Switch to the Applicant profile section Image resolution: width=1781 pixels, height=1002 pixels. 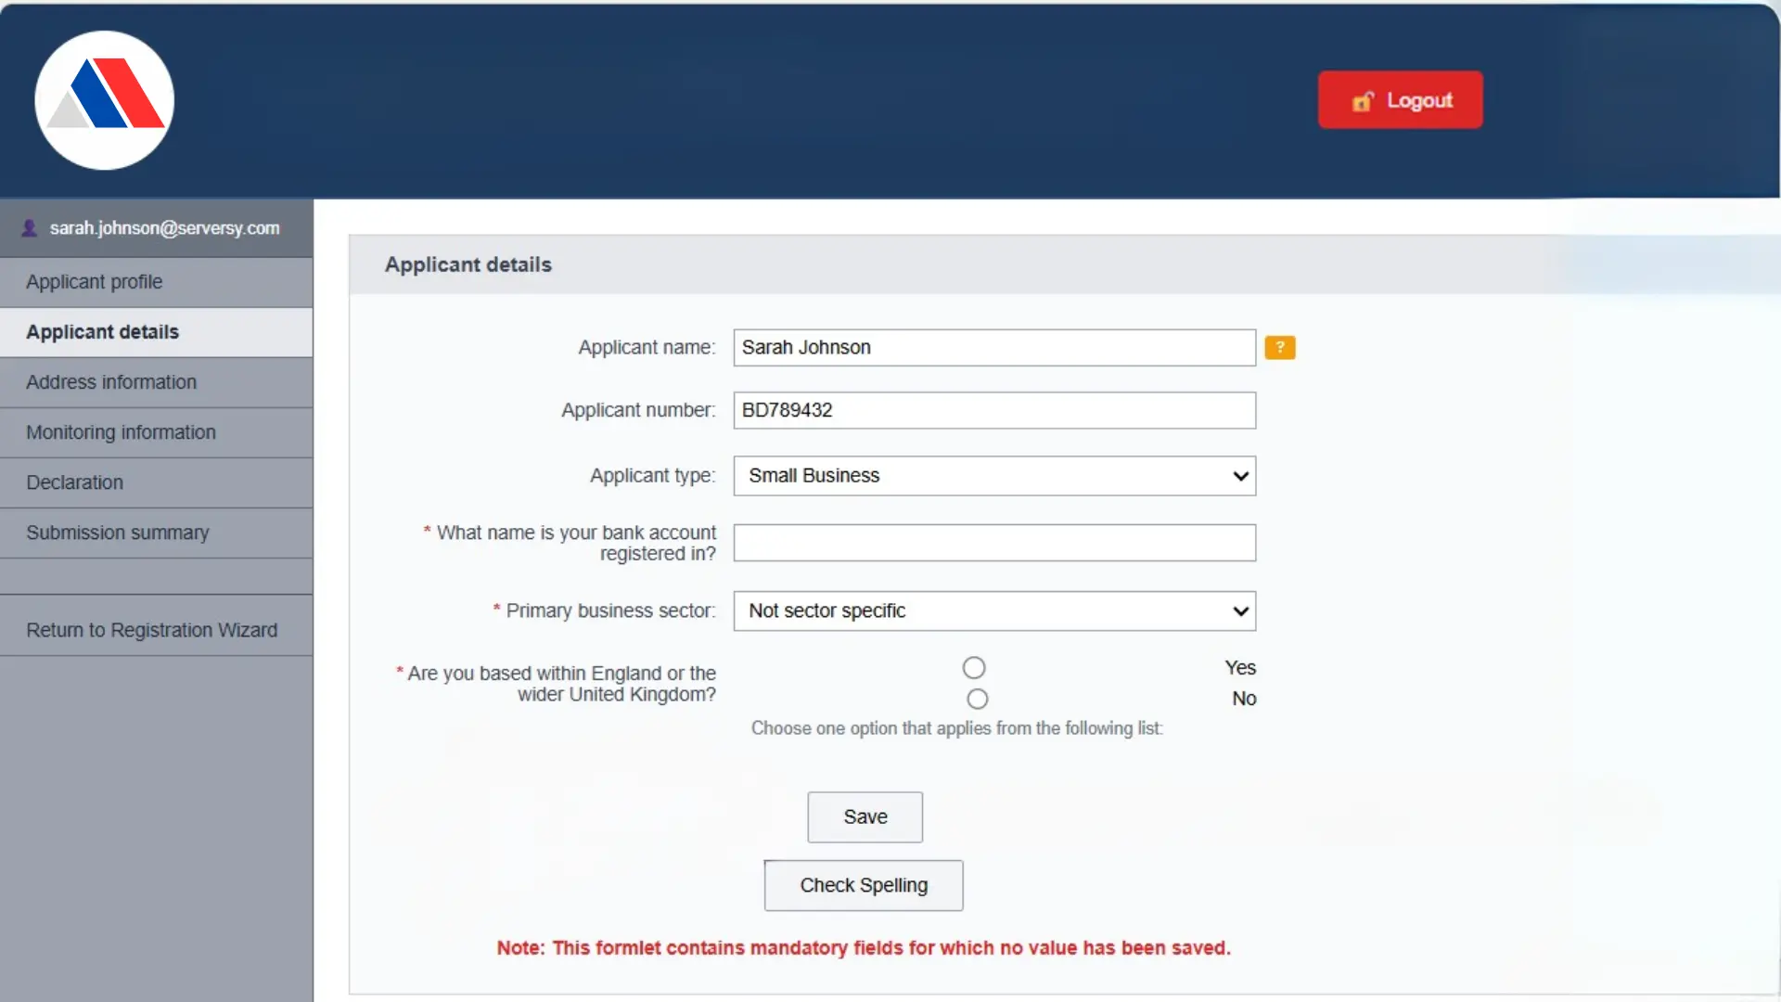(94, 281)
